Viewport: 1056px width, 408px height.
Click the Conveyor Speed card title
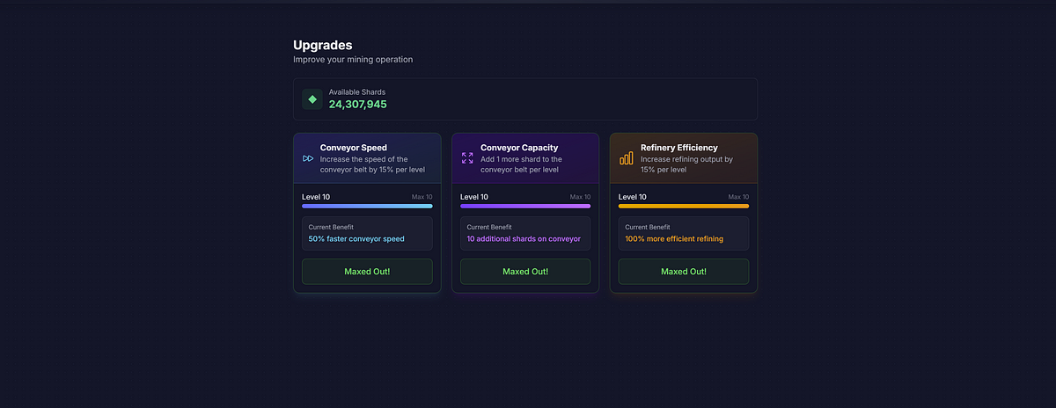click(354, 148)
